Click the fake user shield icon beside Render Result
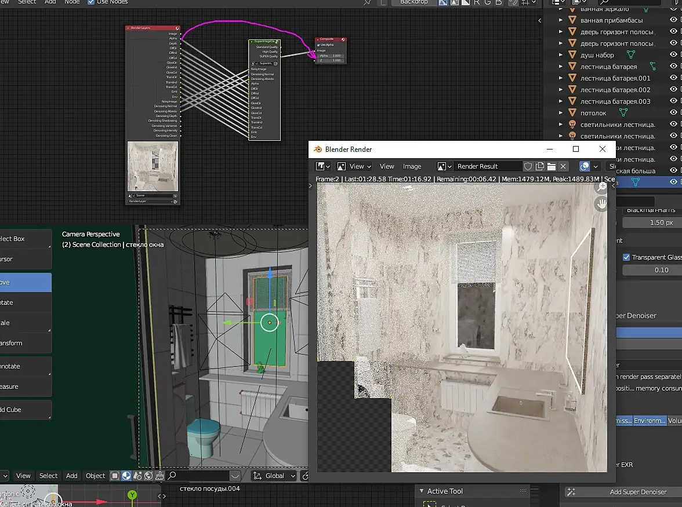 pos(528,166)
